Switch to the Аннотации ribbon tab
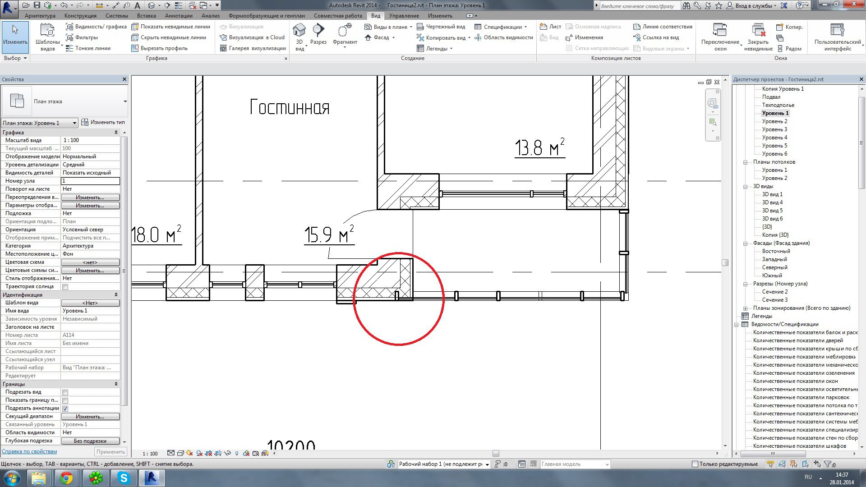 click(179, 16)
